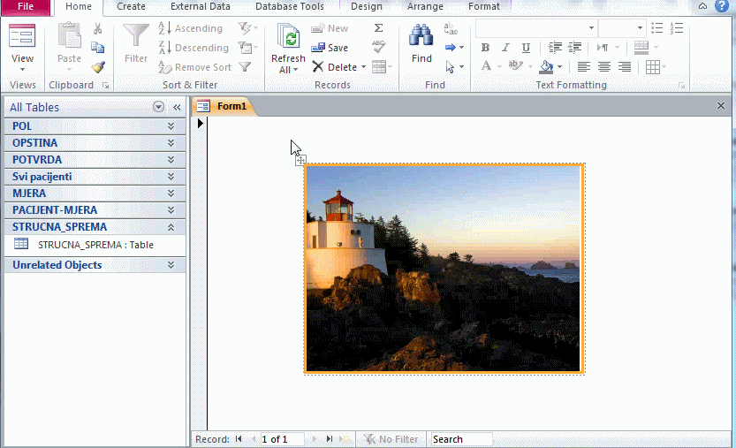Click the Background fill color bucket
The width and height of the screenshot is (736, 448).
coord(546,67)
